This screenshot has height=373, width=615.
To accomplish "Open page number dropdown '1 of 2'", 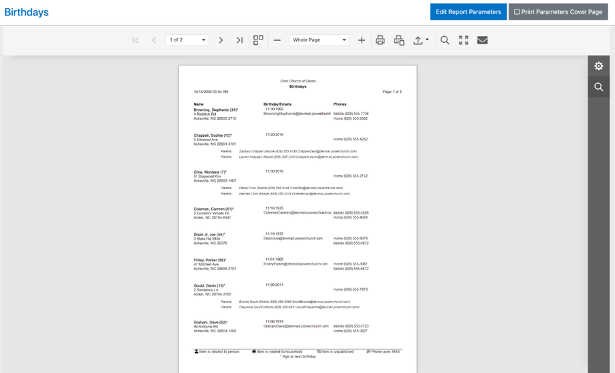I will [x=187, y=40].
